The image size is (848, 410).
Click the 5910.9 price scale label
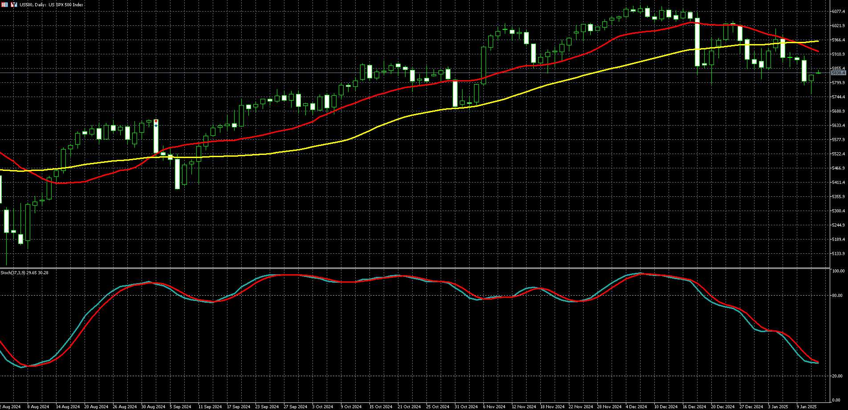tap(838, 54)
